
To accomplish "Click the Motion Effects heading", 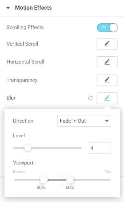I will click(x=34, y=8).
